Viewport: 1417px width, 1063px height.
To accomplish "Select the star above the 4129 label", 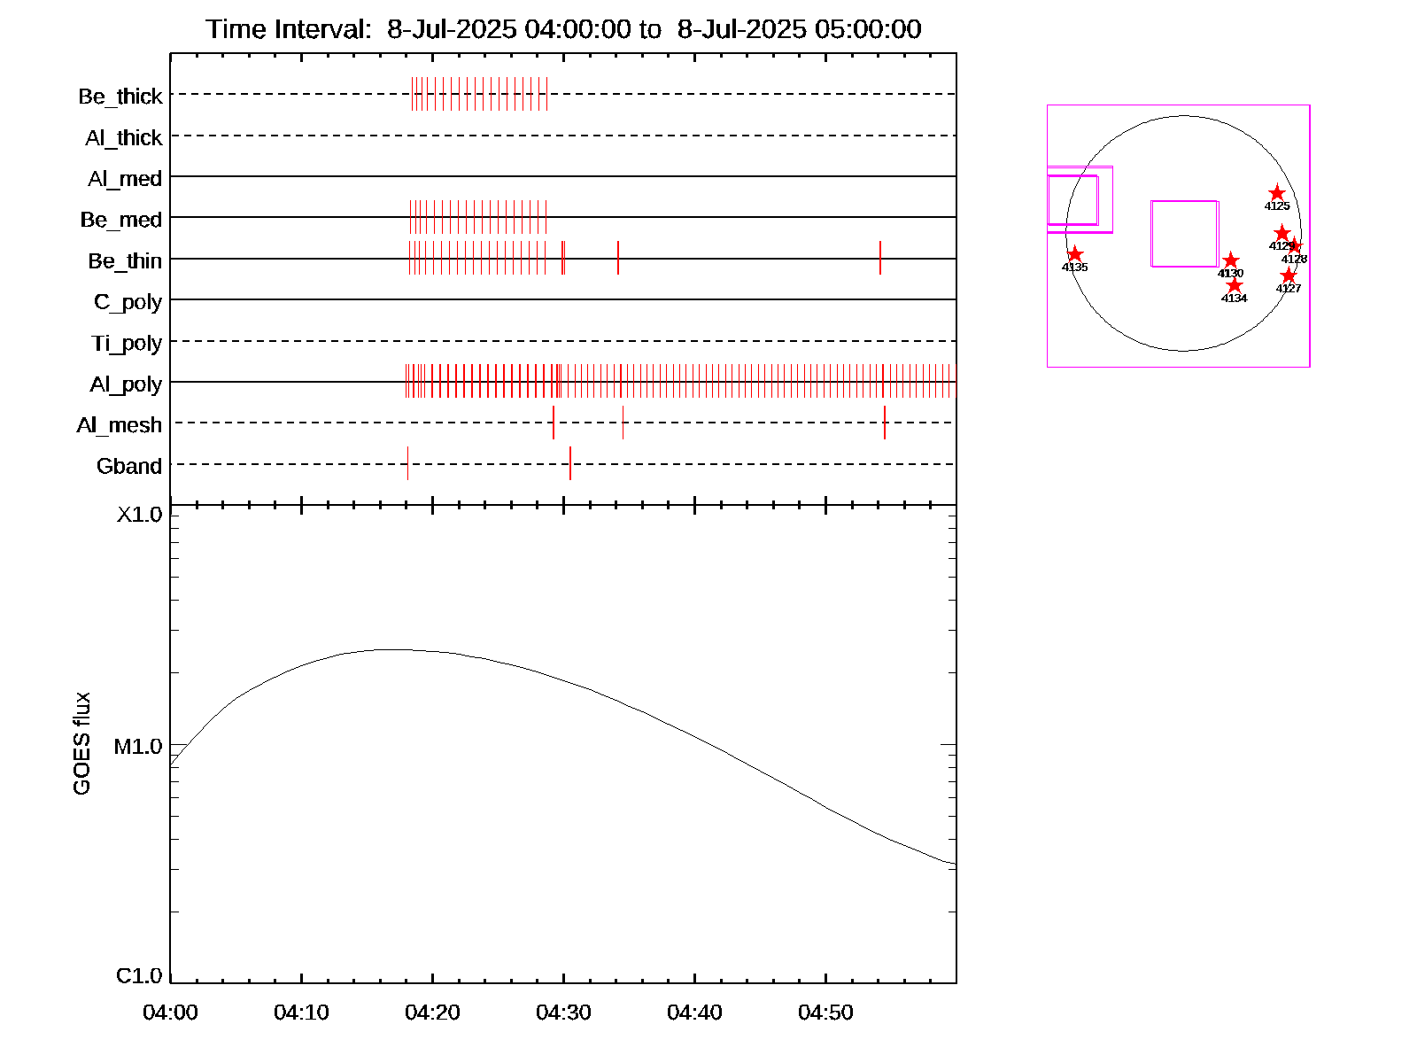I will [x=1281, y=233].
